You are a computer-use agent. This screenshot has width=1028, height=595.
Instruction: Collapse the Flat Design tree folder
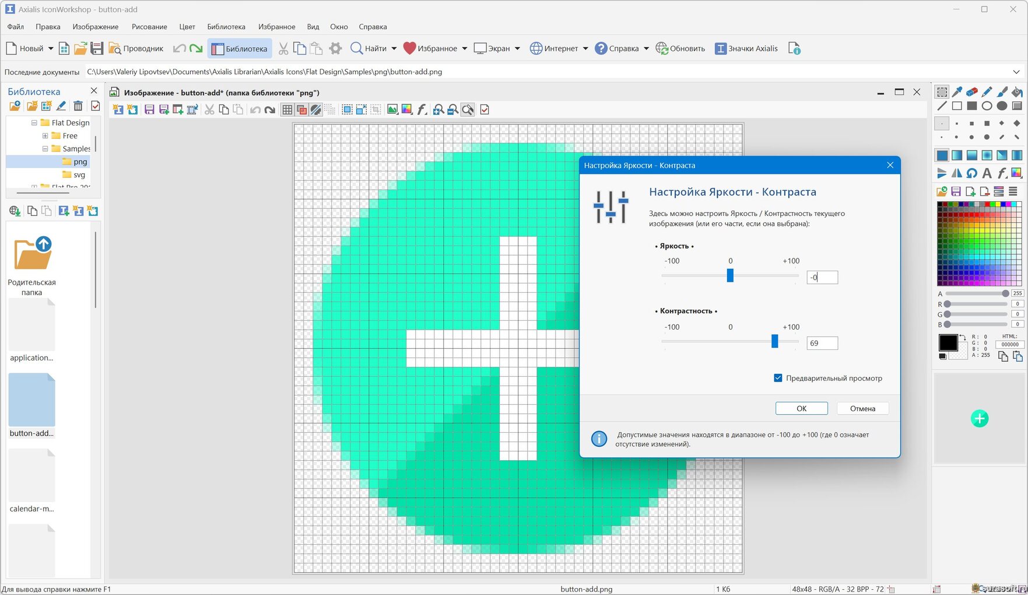point(34,123)
